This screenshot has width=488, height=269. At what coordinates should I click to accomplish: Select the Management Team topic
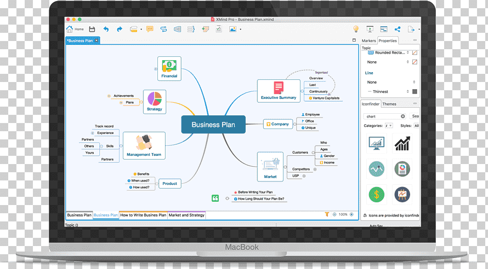click(x=144, y=145)
